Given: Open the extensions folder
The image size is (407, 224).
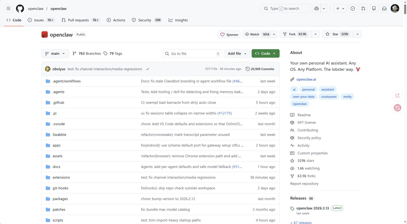Looking at the screenshot, I should point(61,178).
